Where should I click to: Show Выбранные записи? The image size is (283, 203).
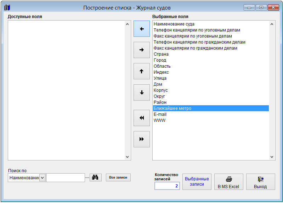(x=197, y=182)
